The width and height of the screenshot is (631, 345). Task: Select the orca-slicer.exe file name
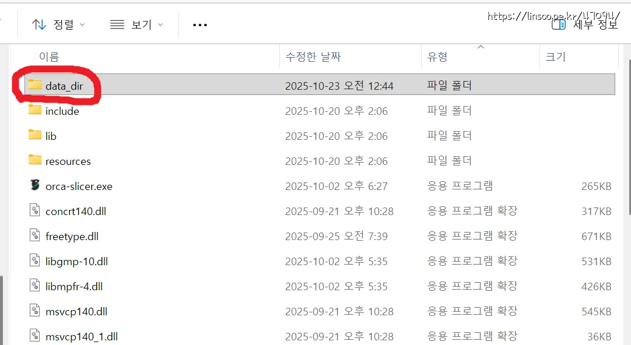pyautogui.click(x=79, y=186)
